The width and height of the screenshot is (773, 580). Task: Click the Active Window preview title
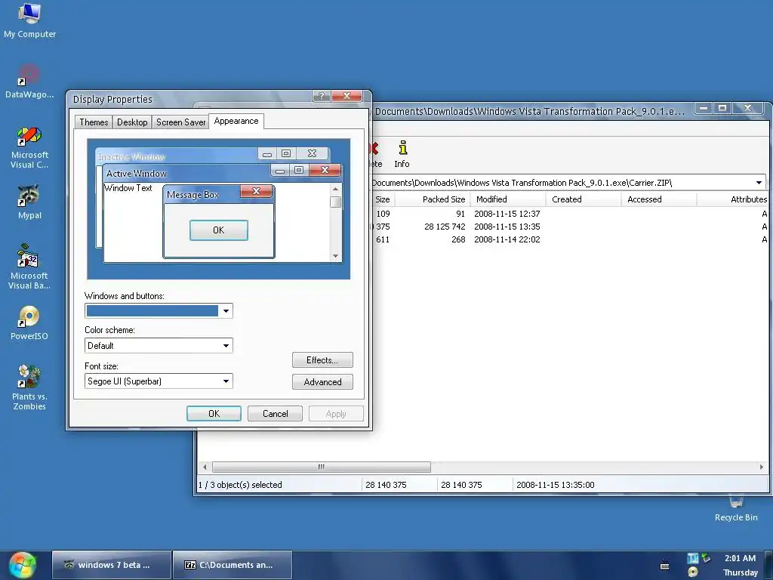137,174
